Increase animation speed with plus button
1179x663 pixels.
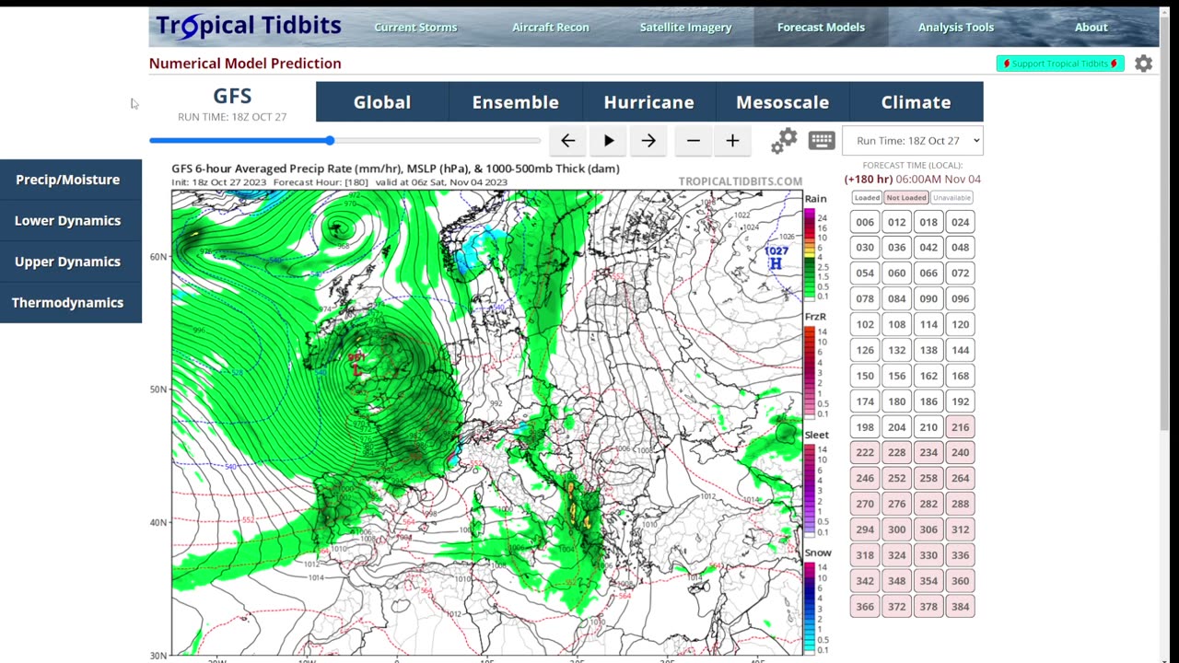732,141
